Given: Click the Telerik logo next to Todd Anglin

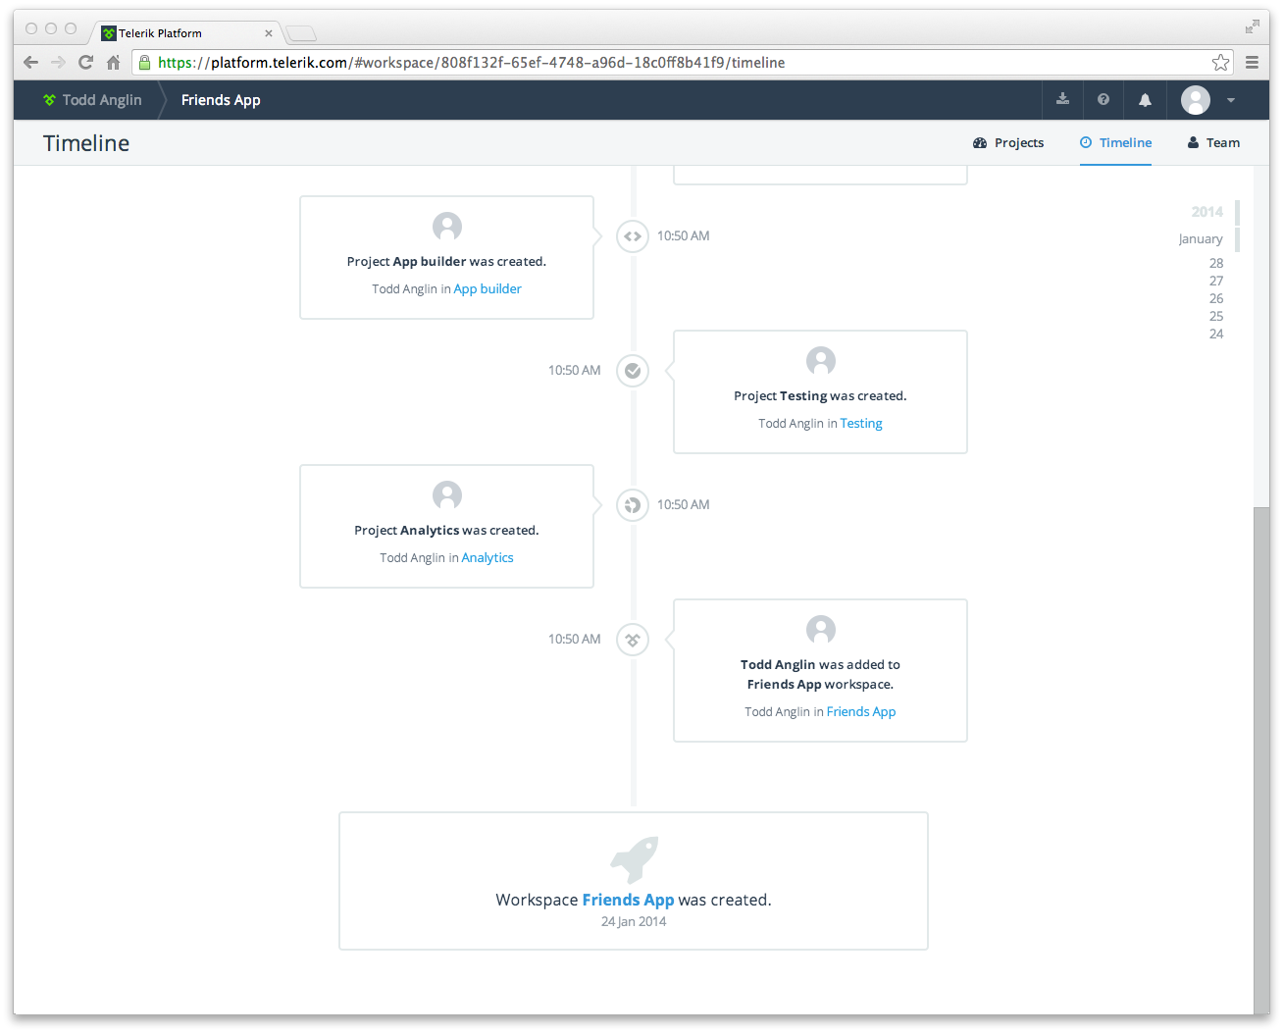Looking at the screenshot, I should tap(49, 100).
